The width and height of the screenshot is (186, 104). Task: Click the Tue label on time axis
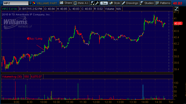click(171, 102)
